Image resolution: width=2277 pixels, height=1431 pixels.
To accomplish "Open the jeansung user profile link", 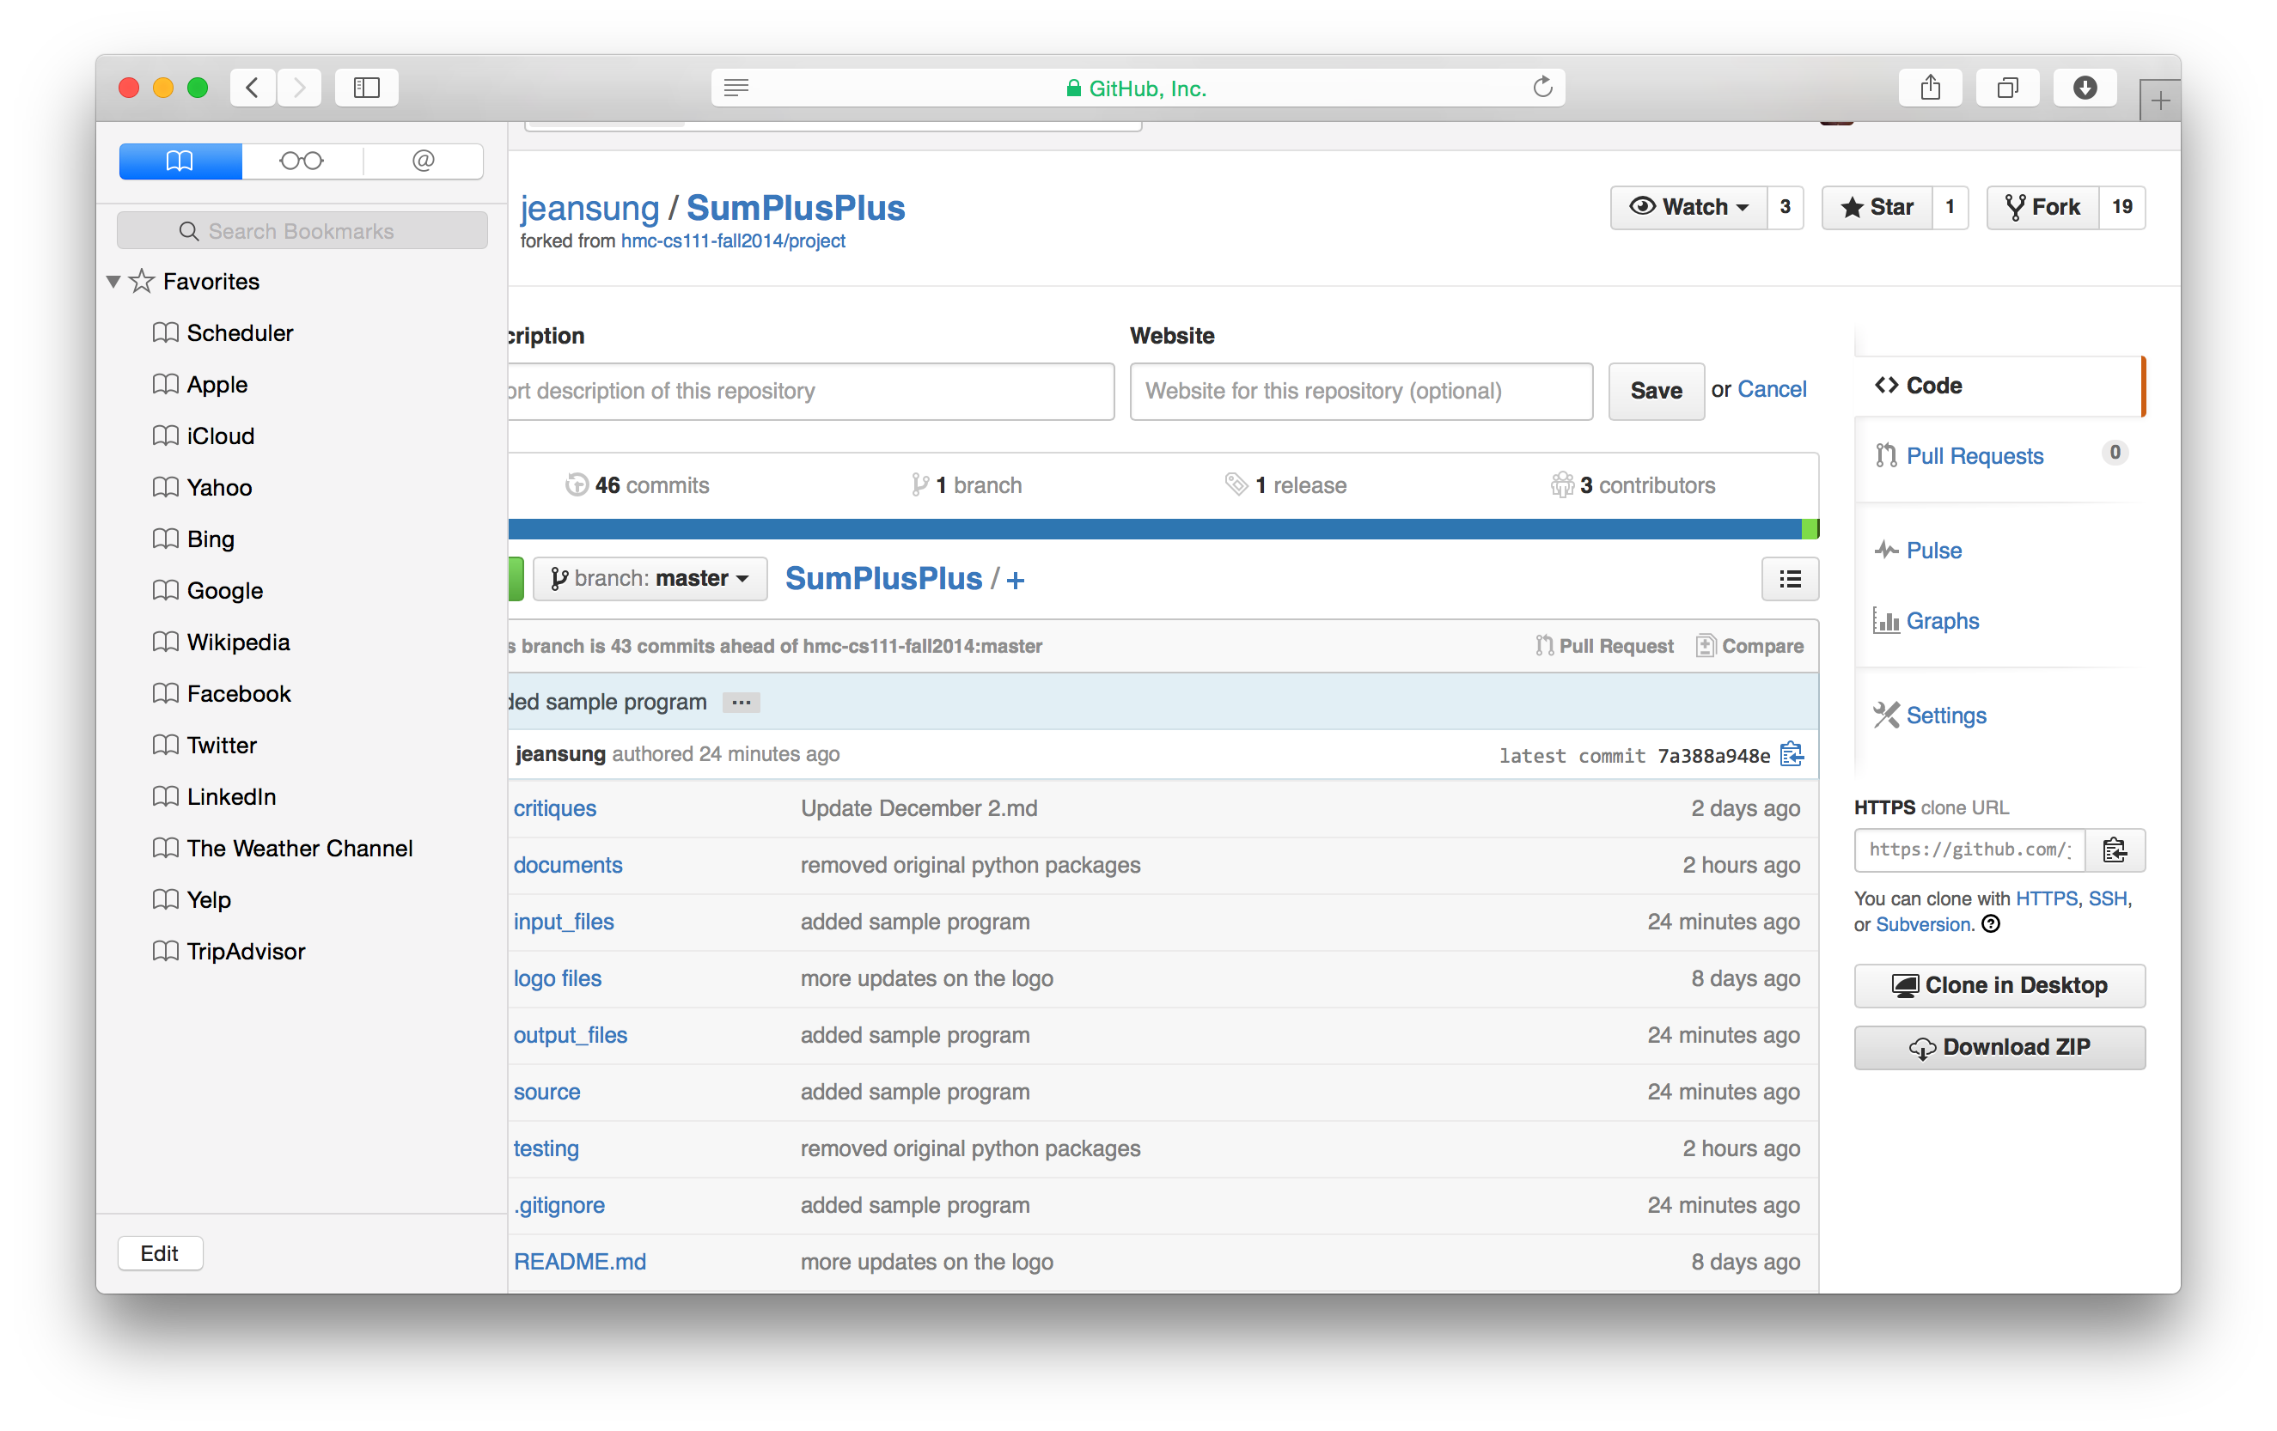I will pyautogui.click(x=589, y=207).
